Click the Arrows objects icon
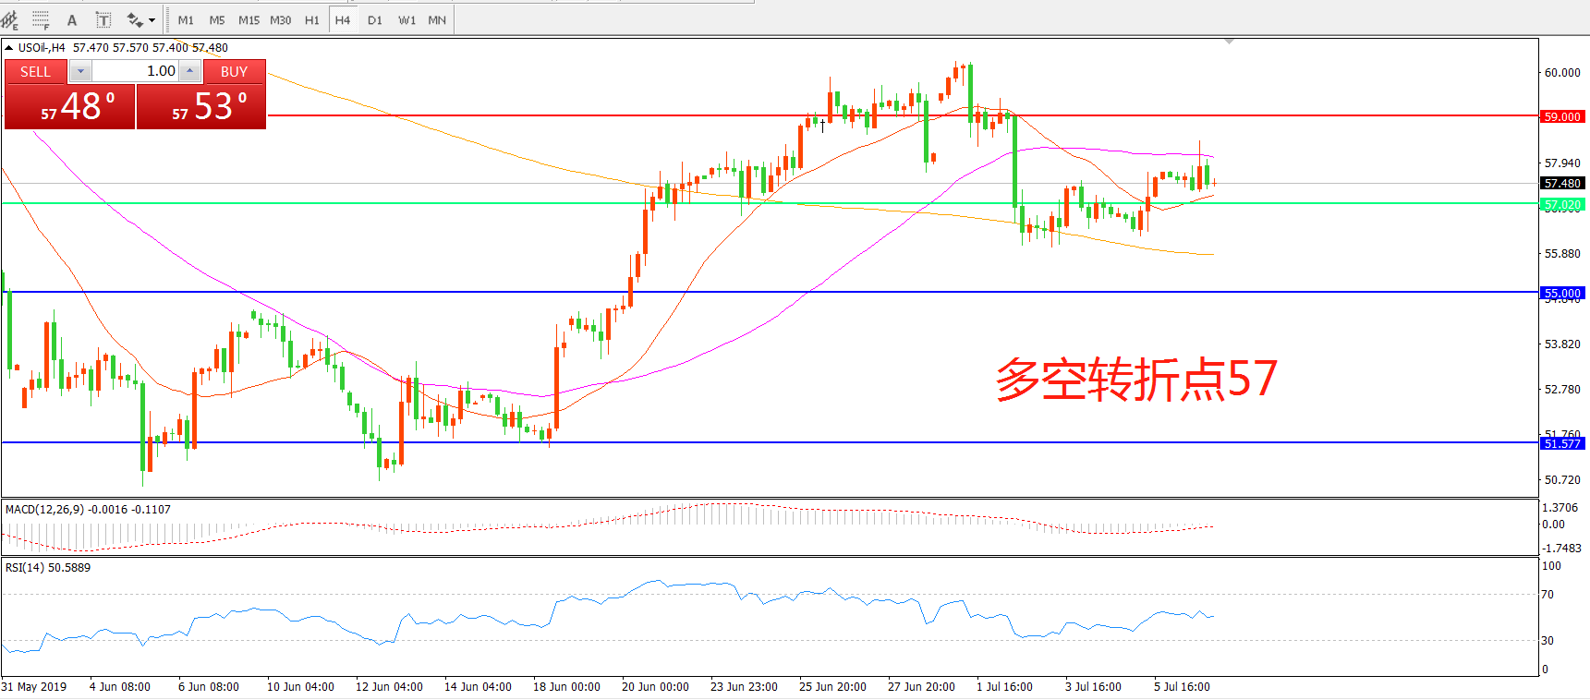Viewport: 1590px width, 700px height. click(135, 19)
